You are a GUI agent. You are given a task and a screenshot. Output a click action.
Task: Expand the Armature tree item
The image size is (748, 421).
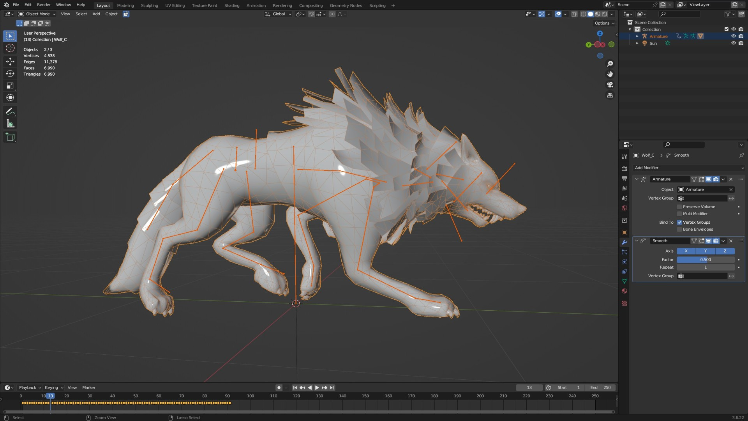pos(637,36)
